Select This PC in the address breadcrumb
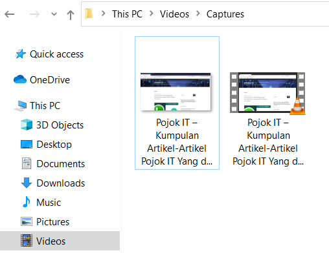 pos(127,14)
